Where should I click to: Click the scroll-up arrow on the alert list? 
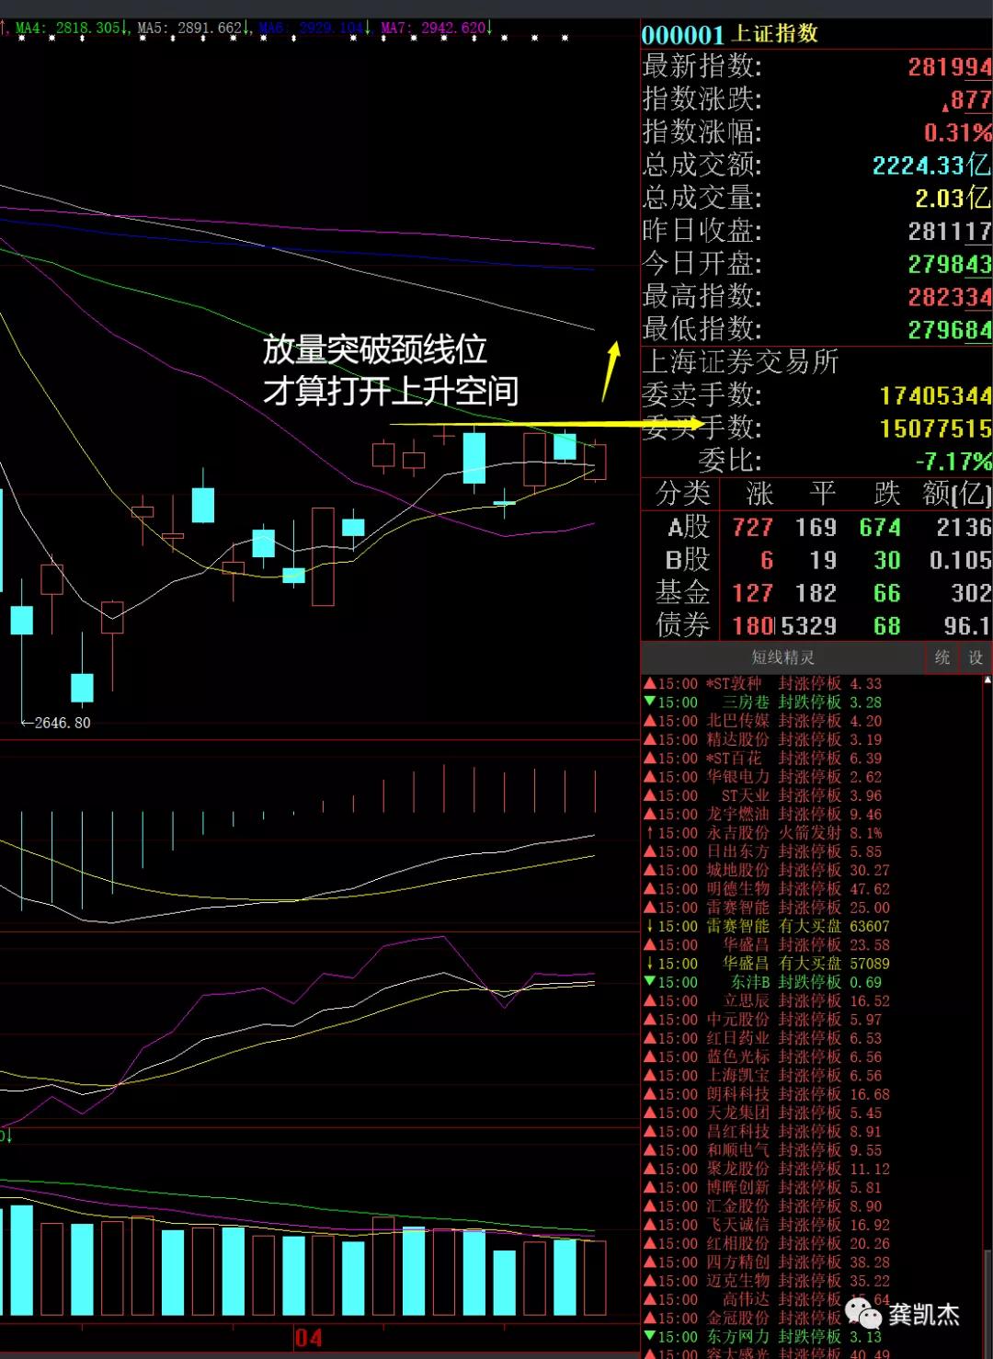coord(987,679)
